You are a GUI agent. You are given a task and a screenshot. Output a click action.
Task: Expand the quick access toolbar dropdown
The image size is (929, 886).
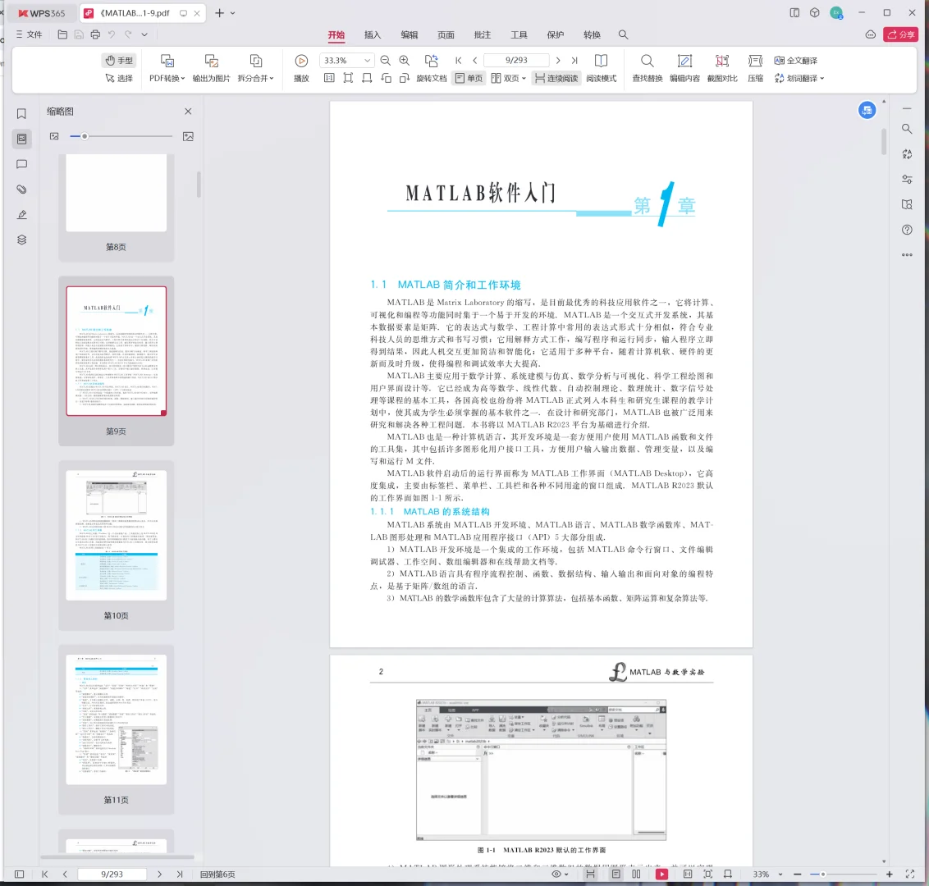144,35
